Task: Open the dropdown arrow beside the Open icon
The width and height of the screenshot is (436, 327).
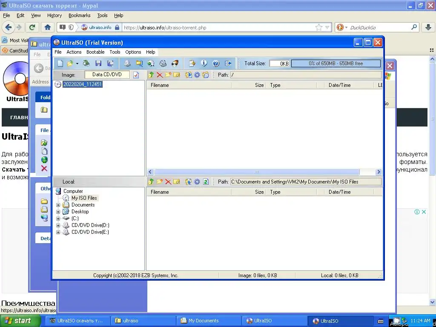Action: click(77, 64)
